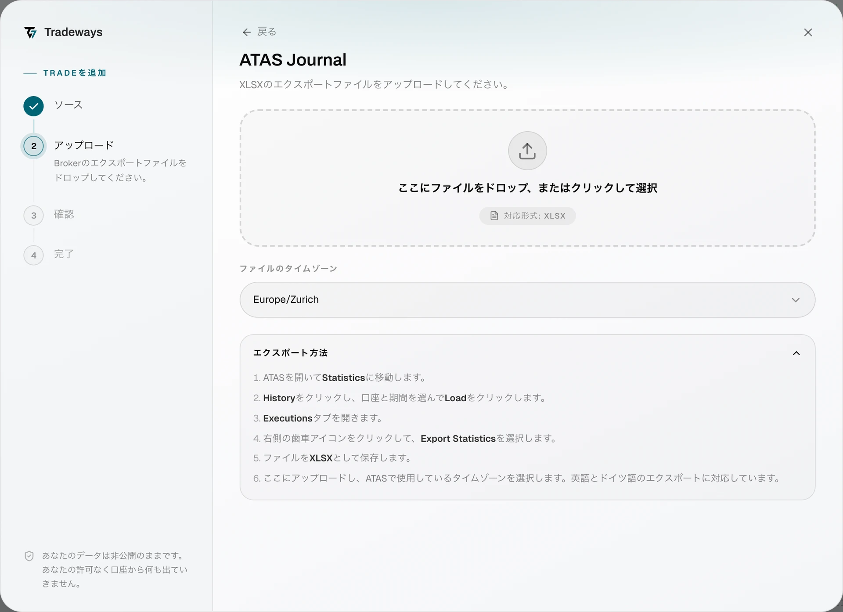This screenshot has width=843, height=612.
Task: Go to the ソース step label
Action: pos(68,105)
